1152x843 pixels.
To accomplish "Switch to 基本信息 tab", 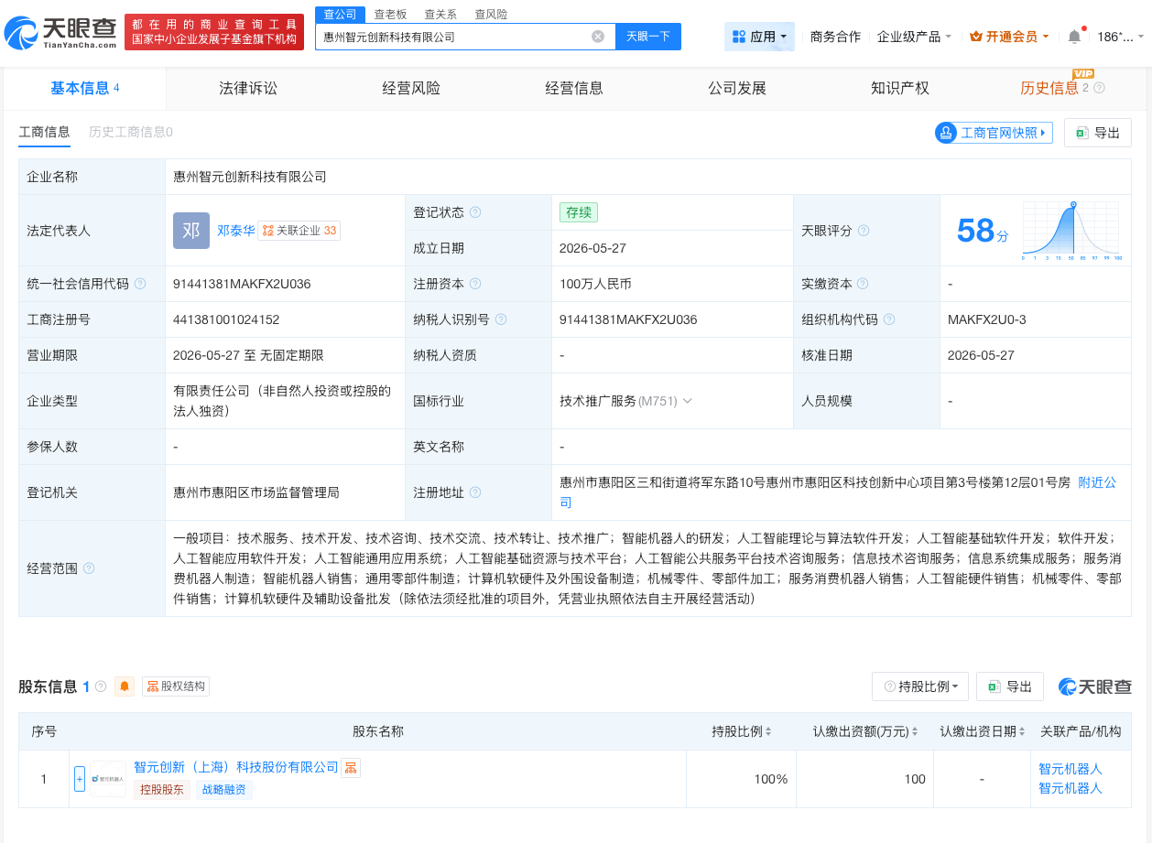I will [x=85, y=88].
